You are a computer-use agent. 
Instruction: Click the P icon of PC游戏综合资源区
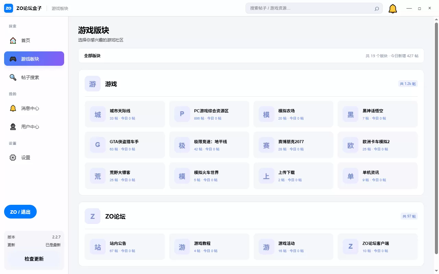[x=182, y=114]
